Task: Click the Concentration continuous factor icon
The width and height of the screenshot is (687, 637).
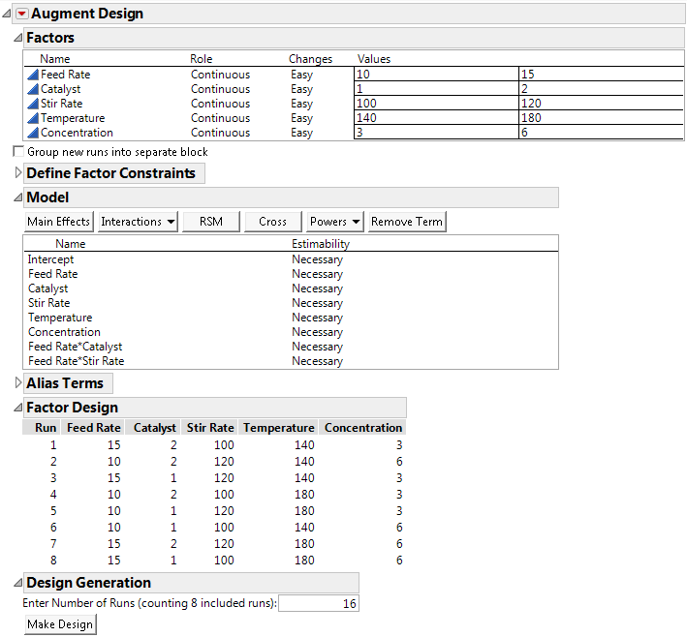Action: coord(33,133)
